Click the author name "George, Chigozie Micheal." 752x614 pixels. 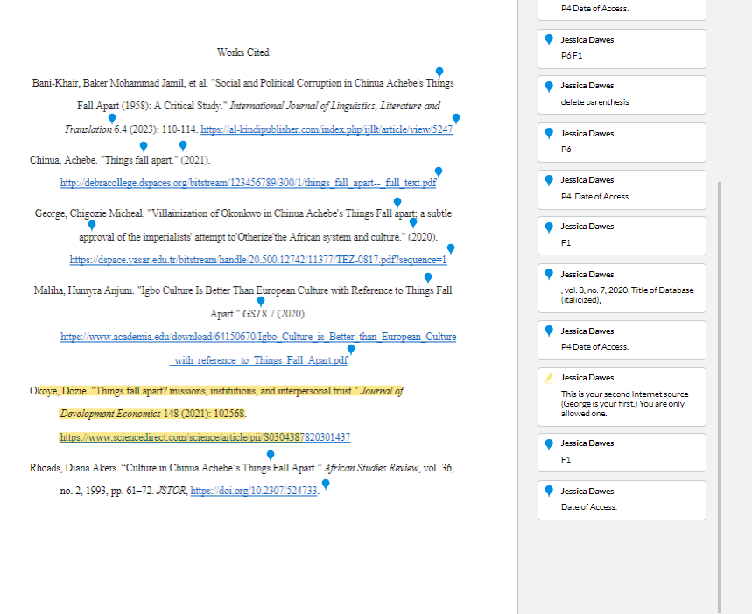[x=89, y=213]
